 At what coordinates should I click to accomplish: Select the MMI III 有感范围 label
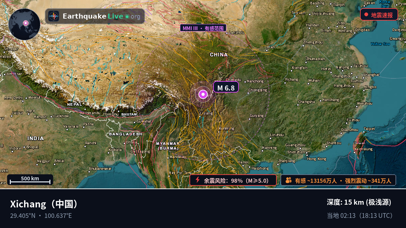pyautogui.click(x=203, y=28)
